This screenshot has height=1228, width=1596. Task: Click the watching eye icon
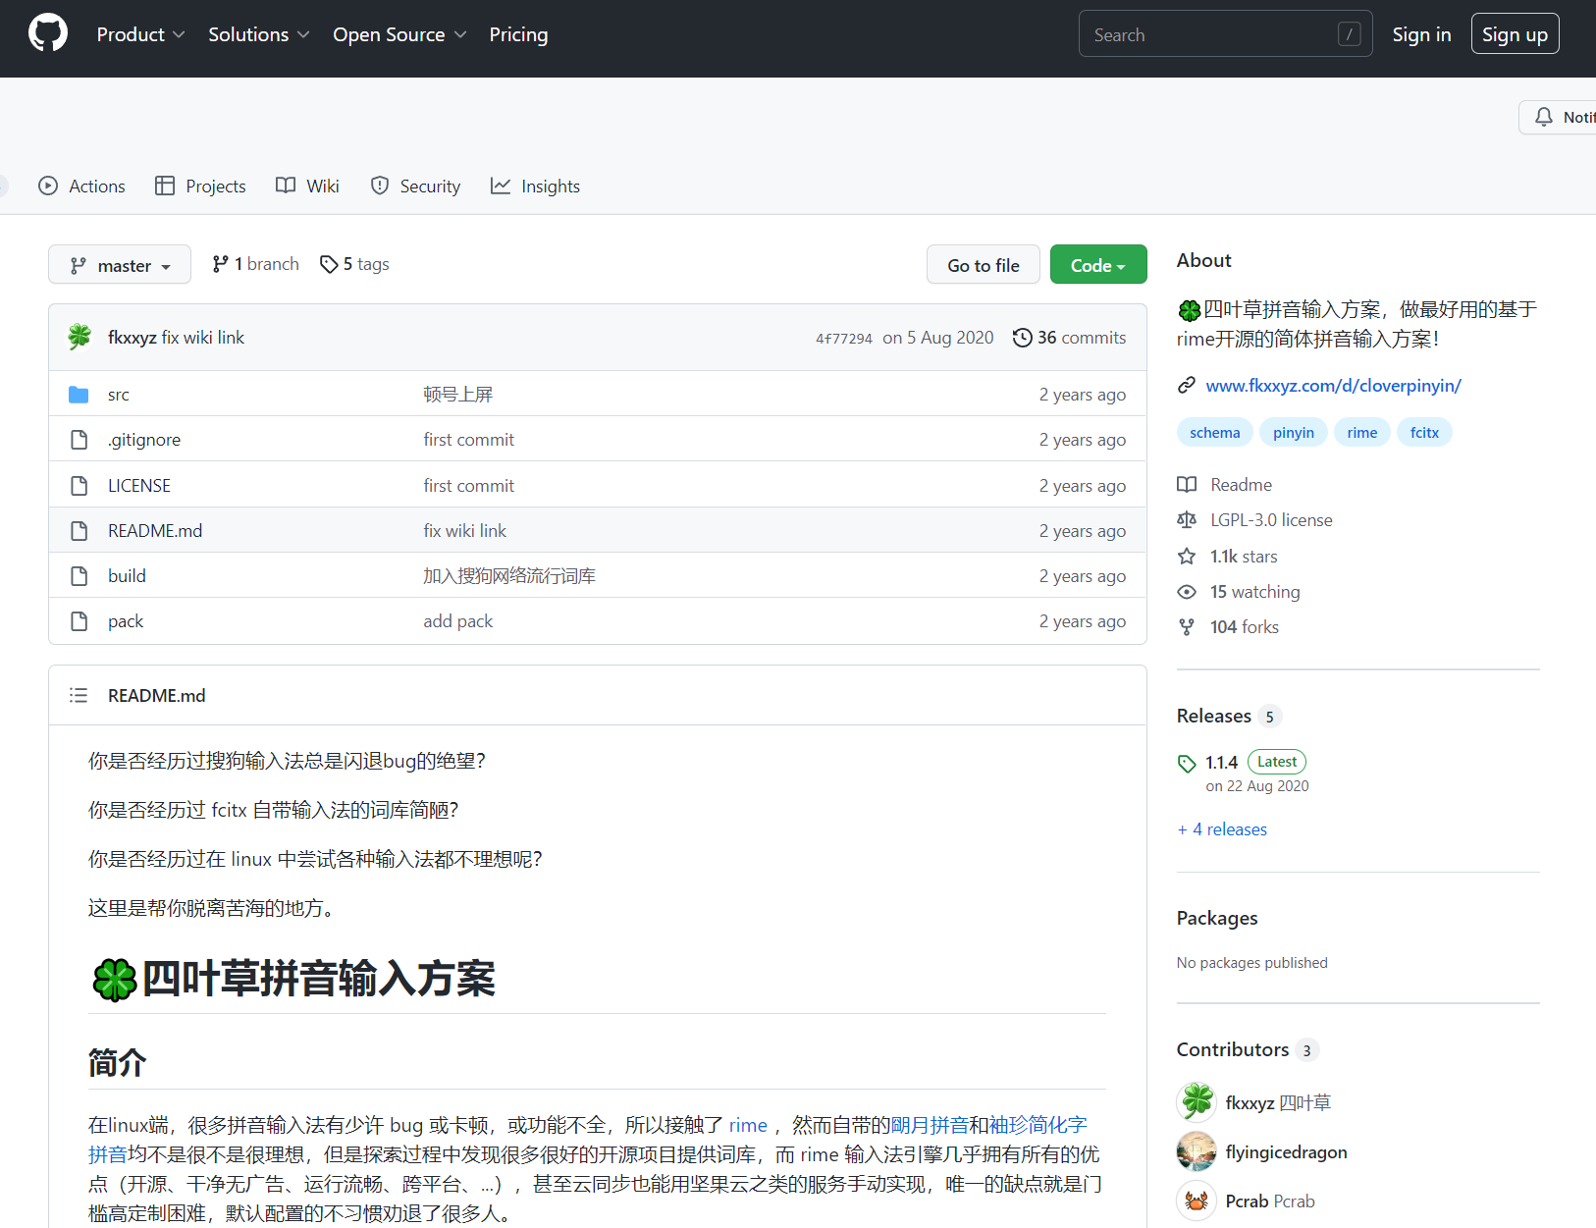tap(1187, 592)
